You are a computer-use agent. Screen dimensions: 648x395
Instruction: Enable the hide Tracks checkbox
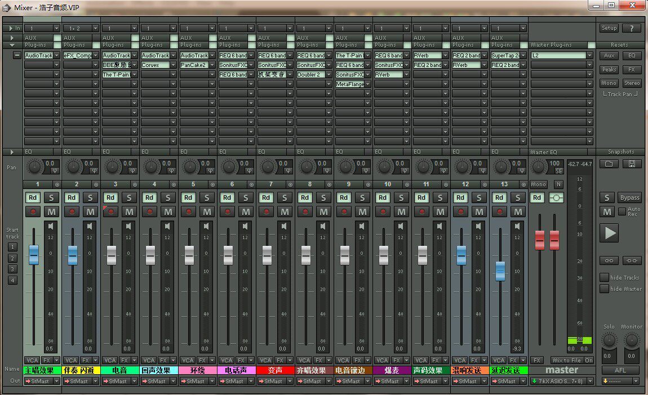click(x=605, y=277)
